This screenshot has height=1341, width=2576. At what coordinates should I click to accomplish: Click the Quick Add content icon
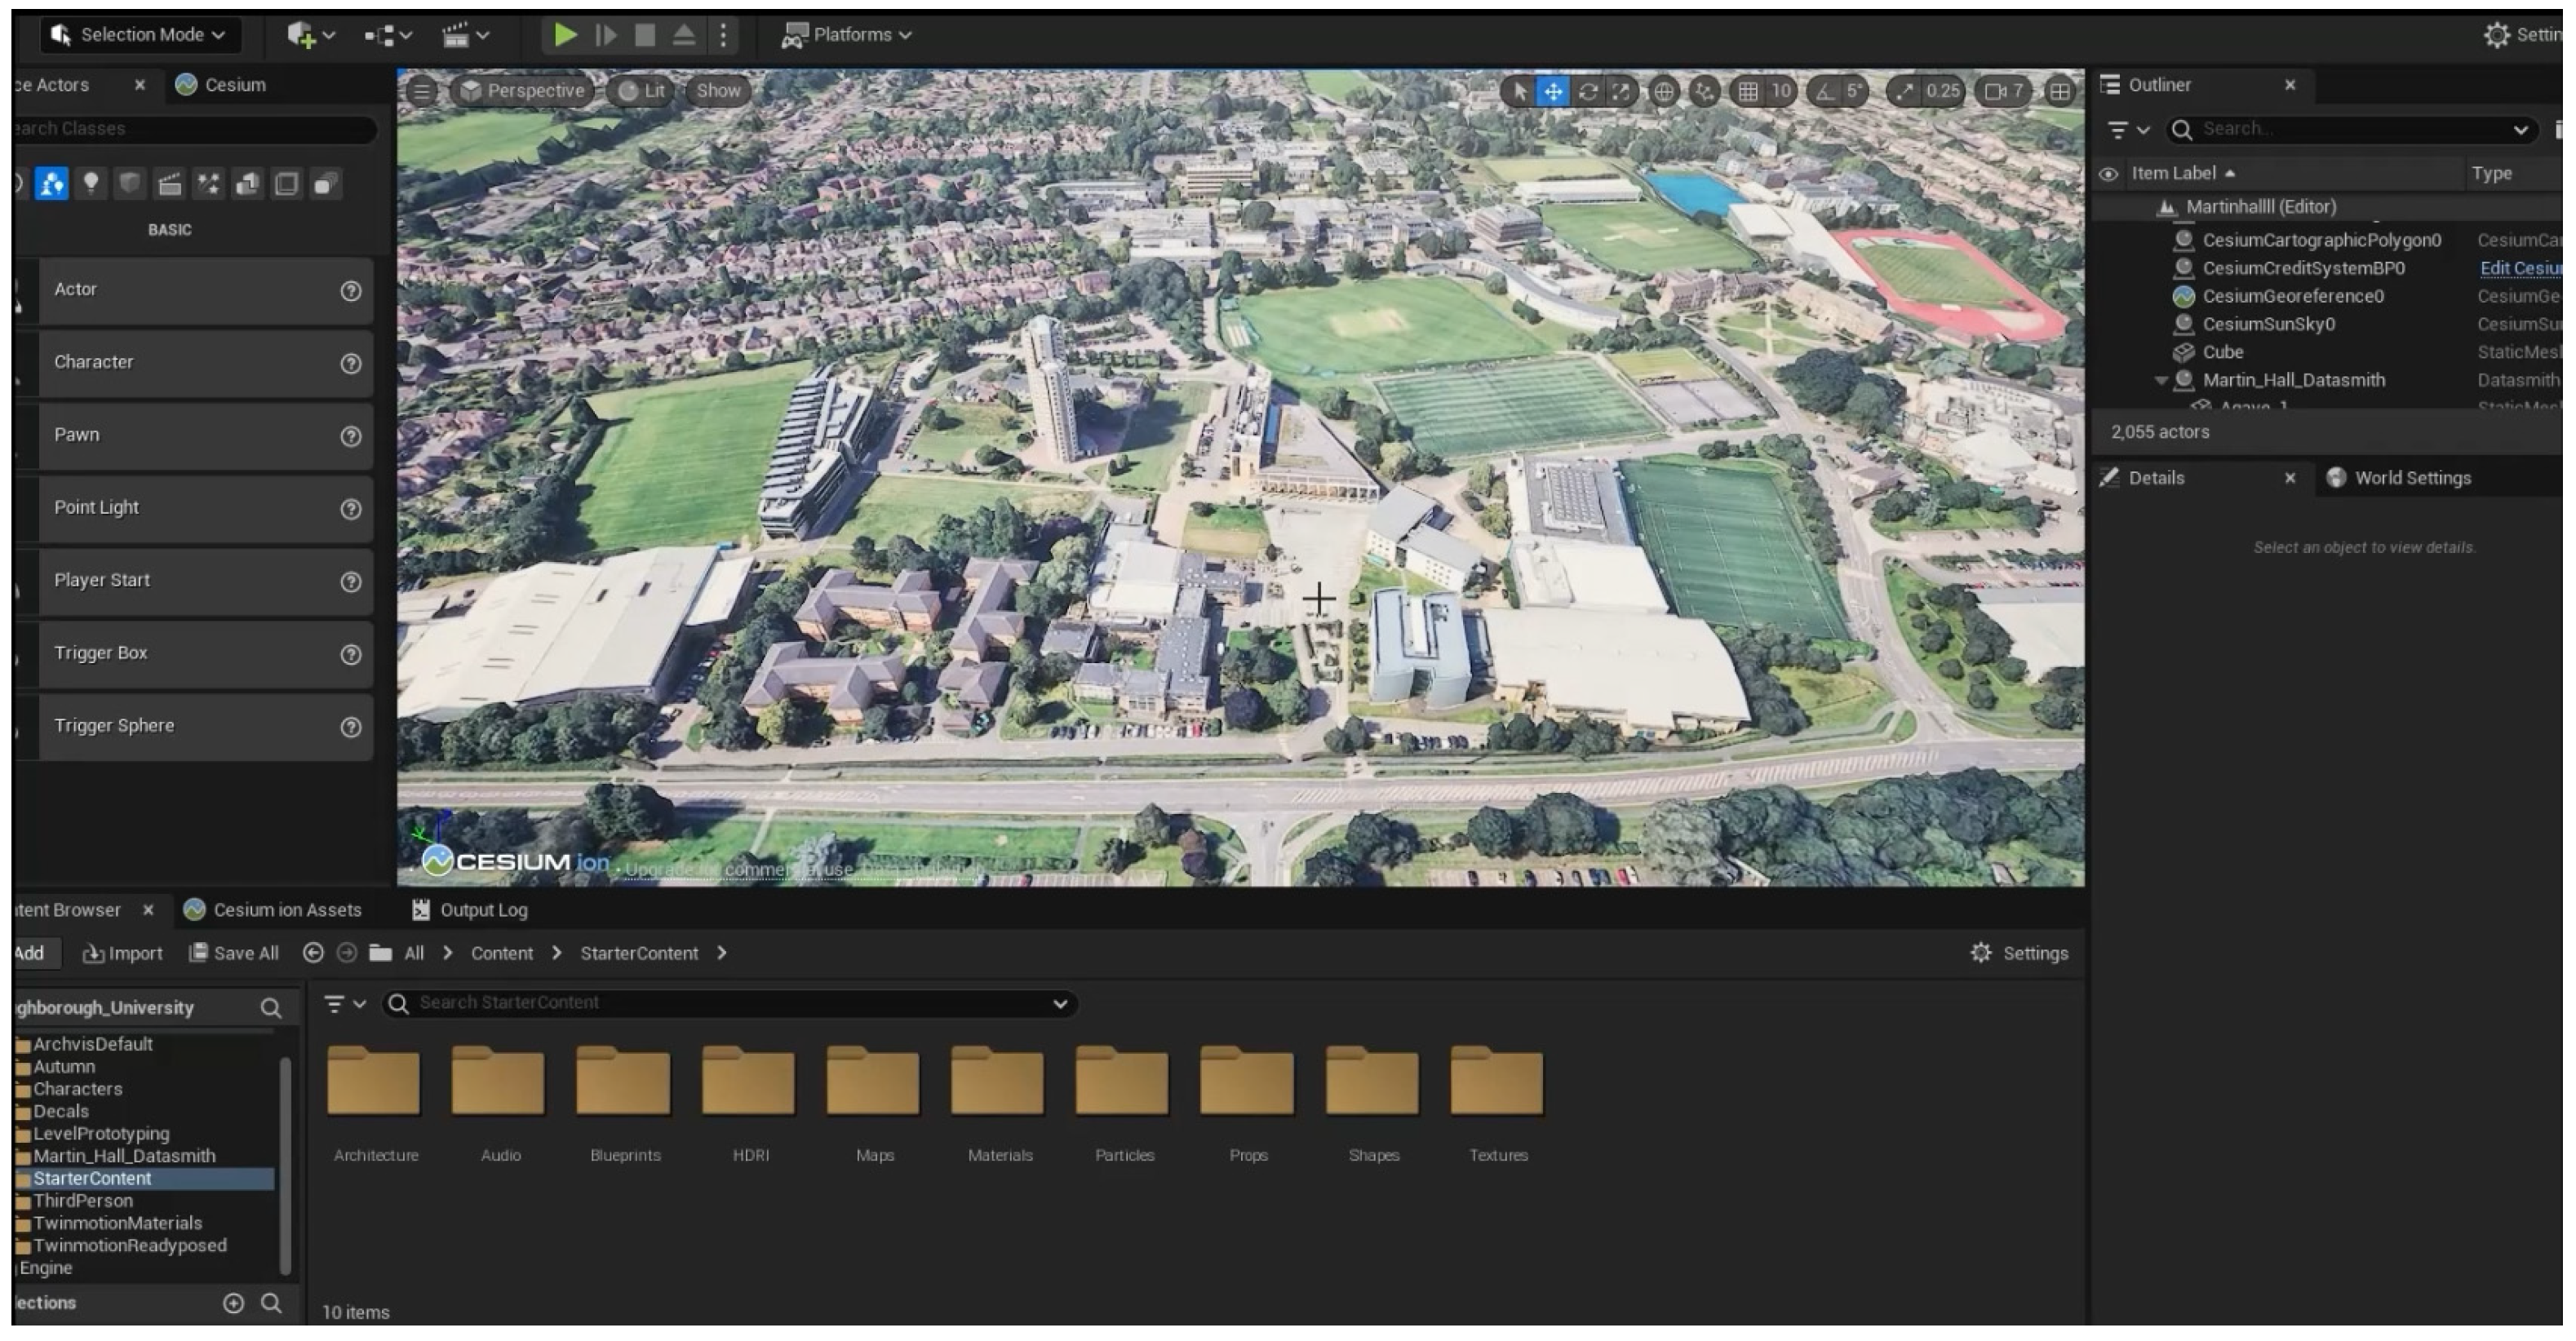coord(311,35)
